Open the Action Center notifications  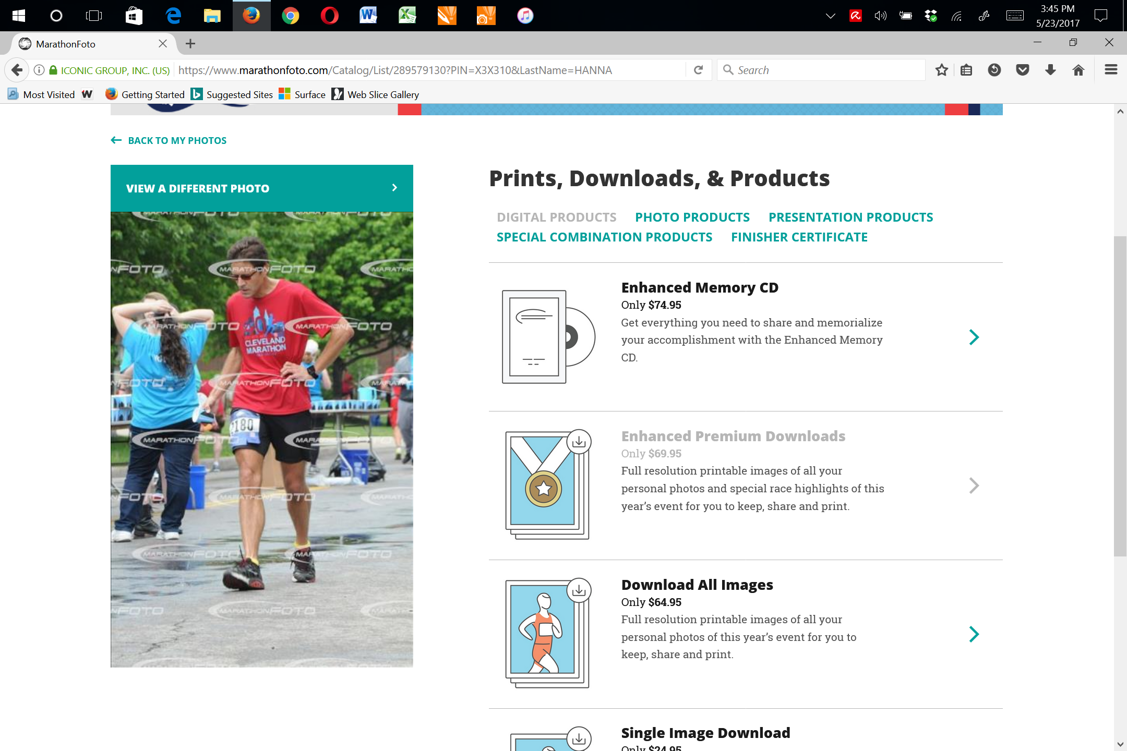(x=1101, y=16)
